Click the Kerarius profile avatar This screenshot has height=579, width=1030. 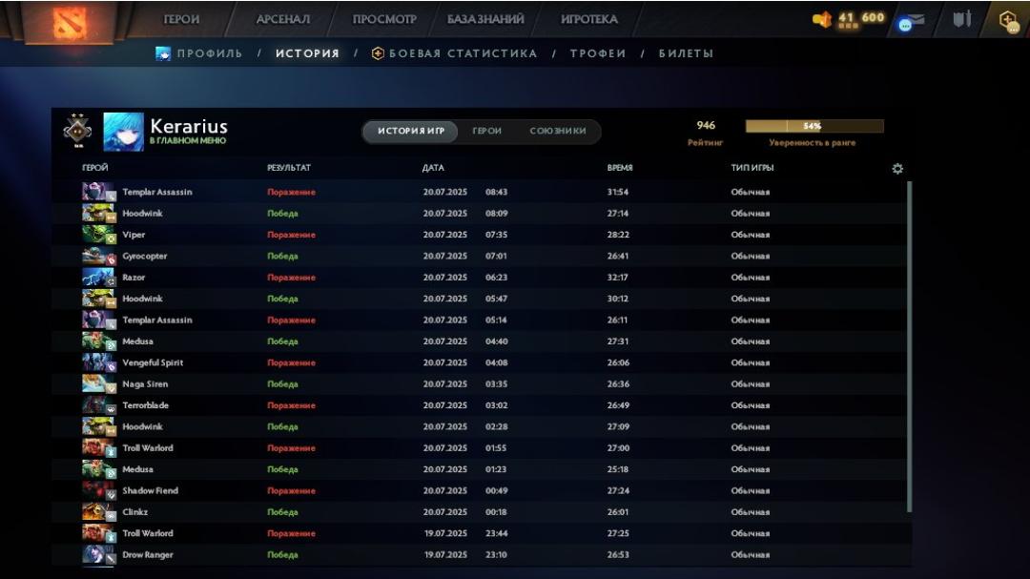[123, 132]
